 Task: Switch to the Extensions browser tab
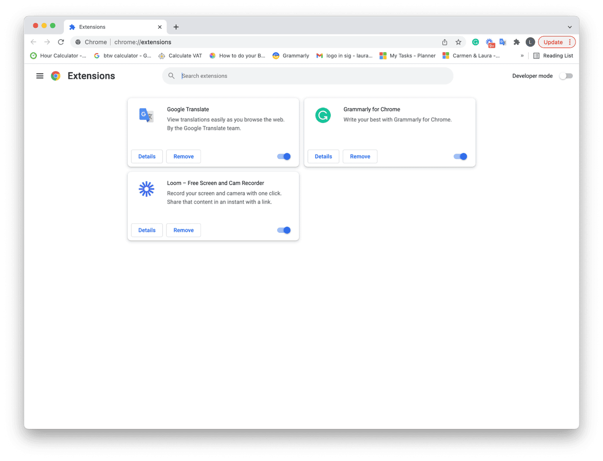[108, 27]
